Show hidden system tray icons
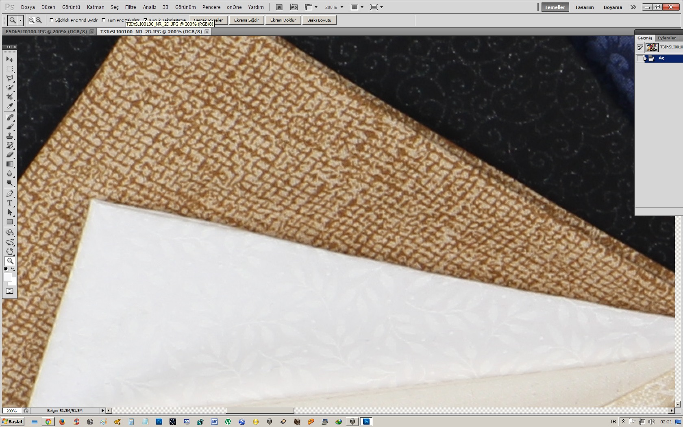 pos(623,422)
